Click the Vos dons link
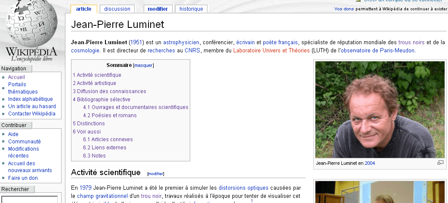Screen dimensions: 448x203 (x=344, y=9)
